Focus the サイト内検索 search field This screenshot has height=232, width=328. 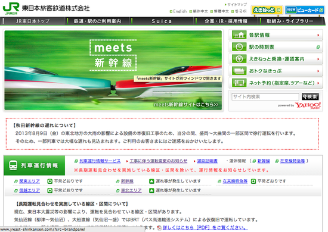(265, 97)
